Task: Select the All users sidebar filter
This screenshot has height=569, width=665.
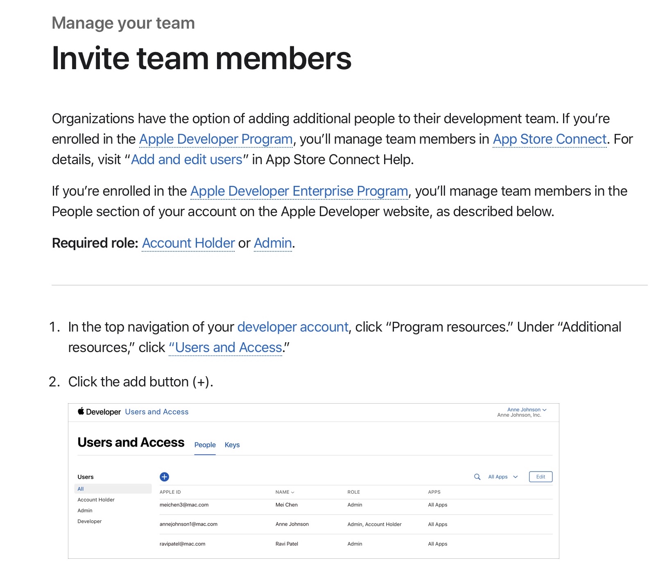Action: [81, 489]
